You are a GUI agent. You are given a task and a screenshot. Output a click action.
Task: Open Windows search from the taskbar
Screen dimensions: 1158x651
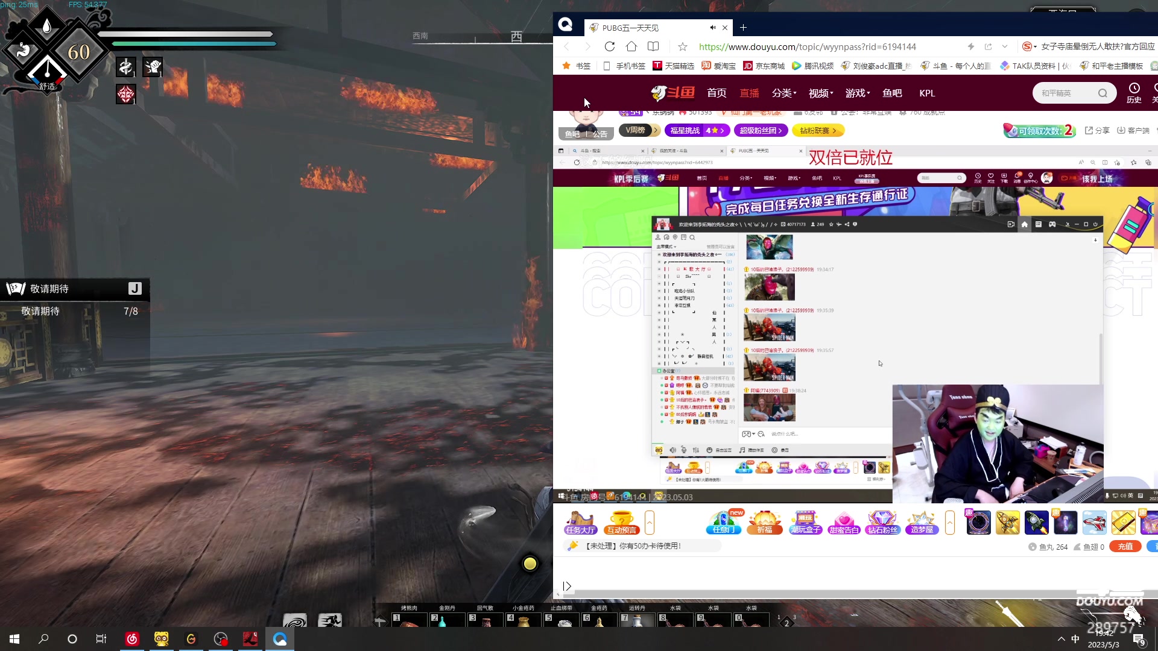pos(43,639)
